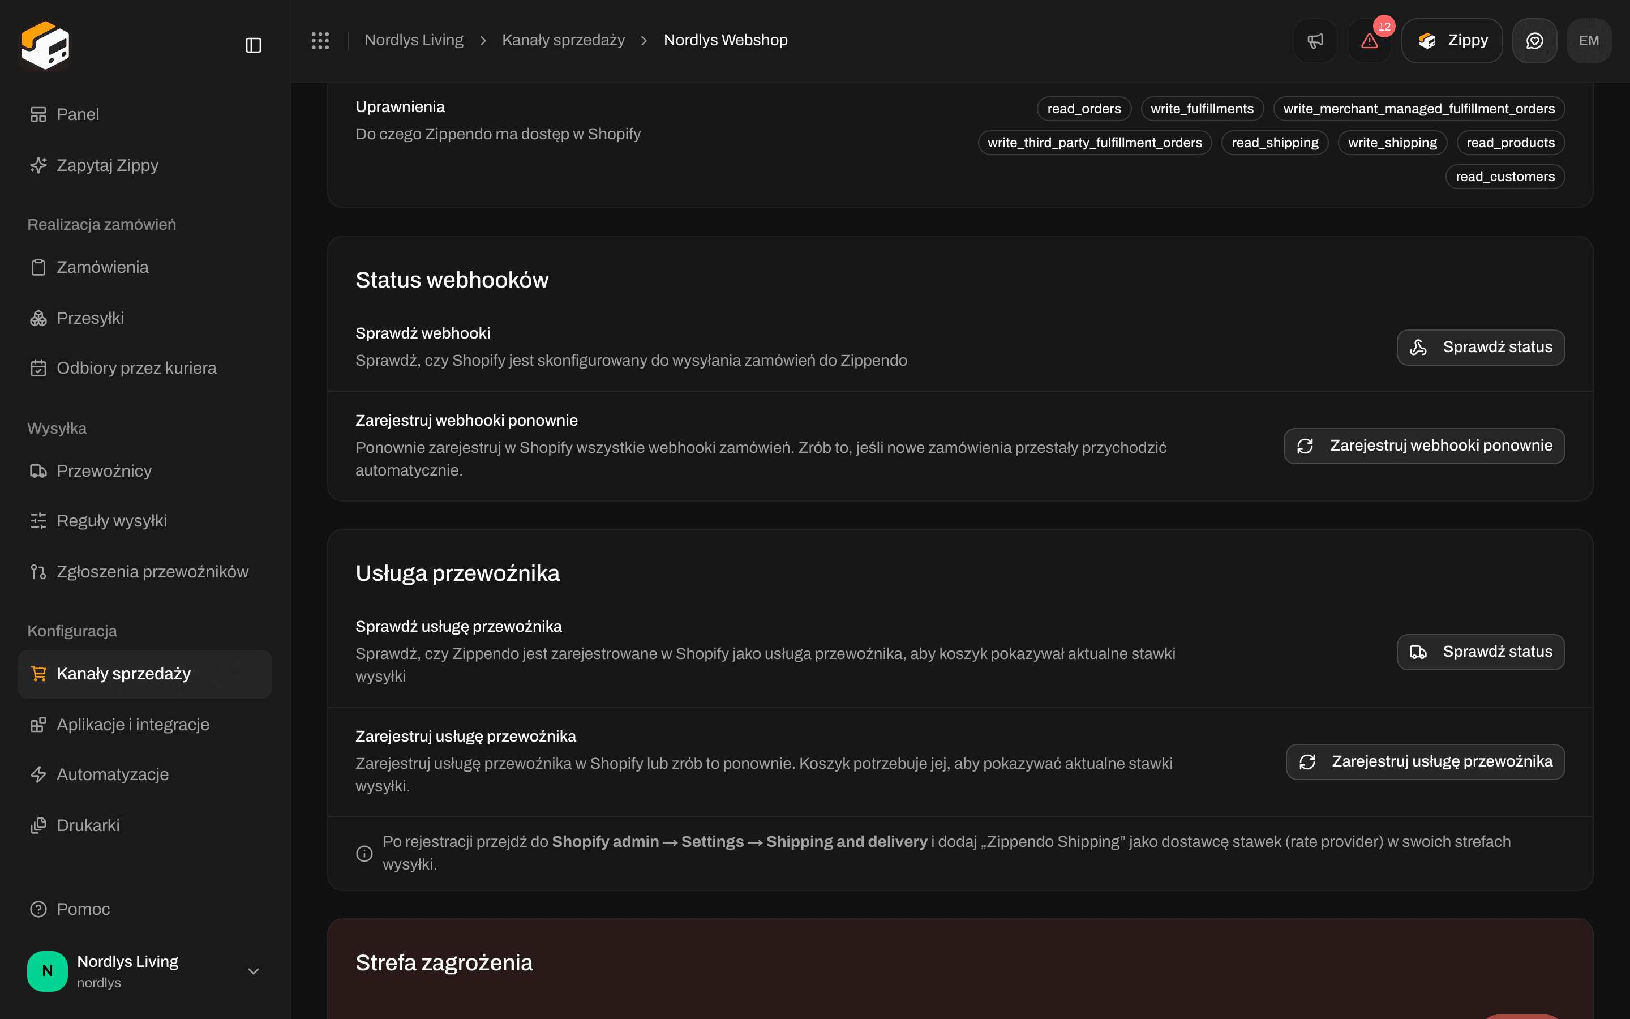Image resolution: width=1630 pixels, height=1019 pixels.
Task: Open alerts with the 12 badge
Action: (1369, 40)
